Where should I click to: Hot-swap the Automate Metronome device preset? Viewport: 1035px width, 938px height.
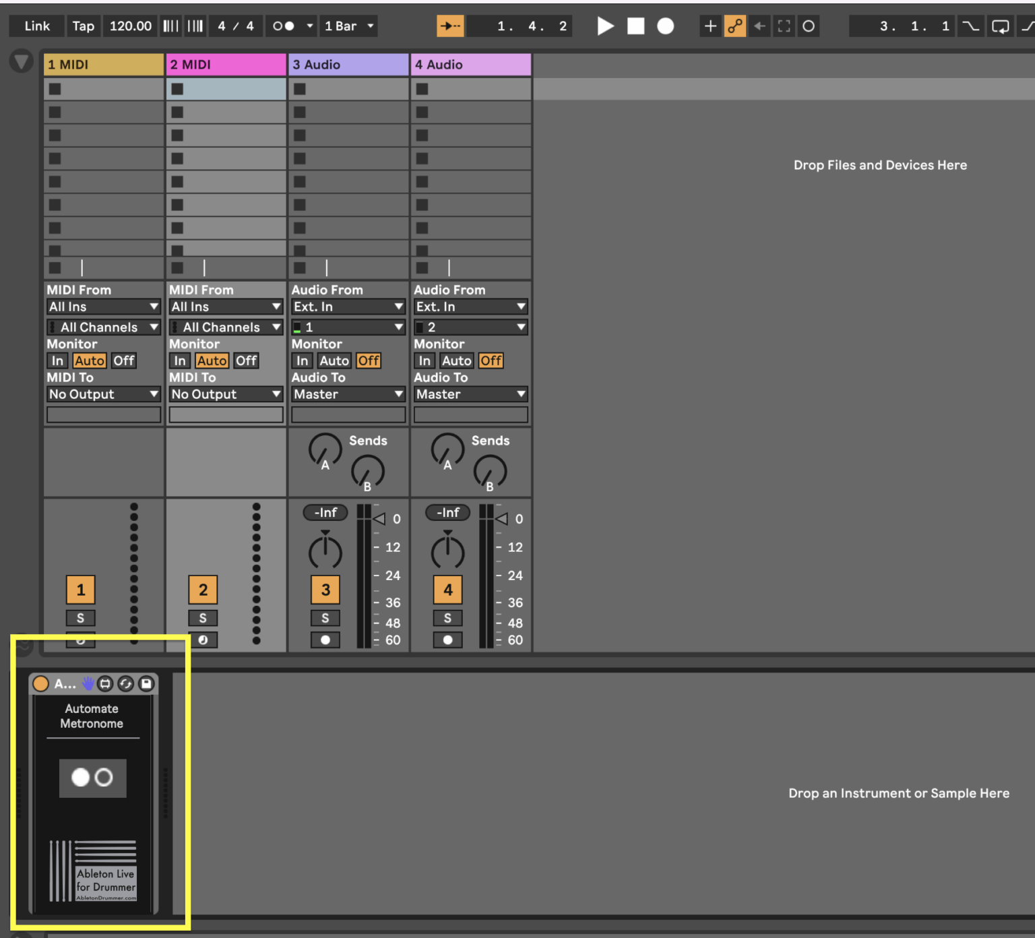125,683
